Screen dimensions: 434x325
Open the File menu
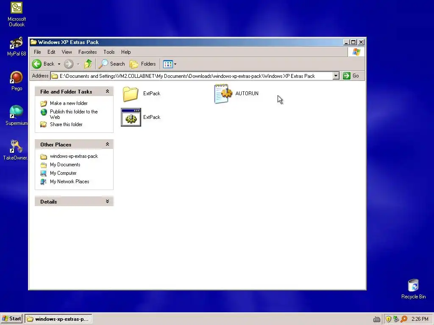click(x=37, y=52)
